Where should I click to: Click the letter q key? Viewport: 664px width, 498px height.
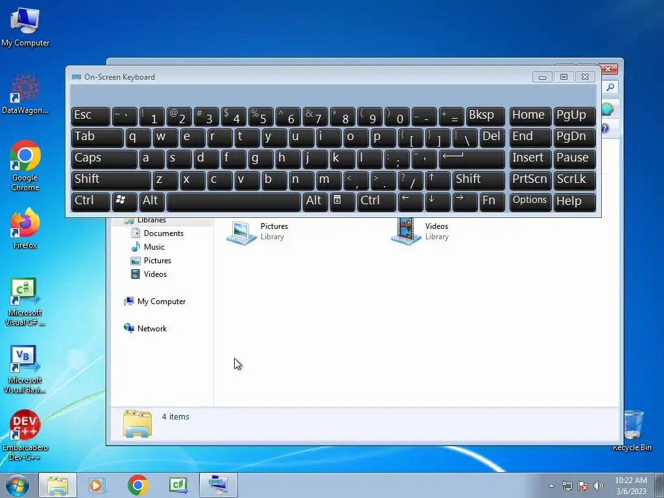(138, 137)
